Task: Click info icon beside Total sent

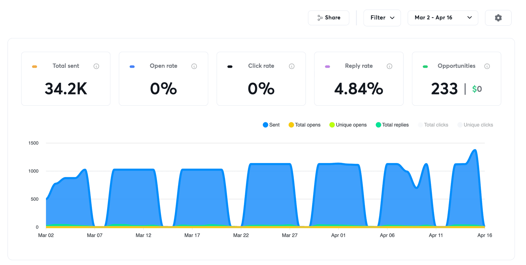Action: click(96, 66)
